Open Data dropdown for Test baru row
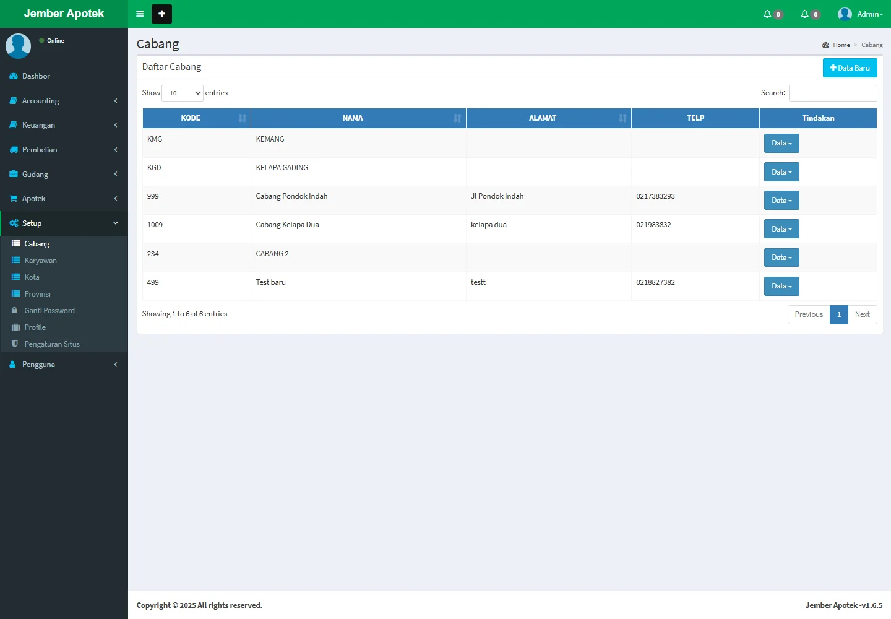 pos(781,286)
